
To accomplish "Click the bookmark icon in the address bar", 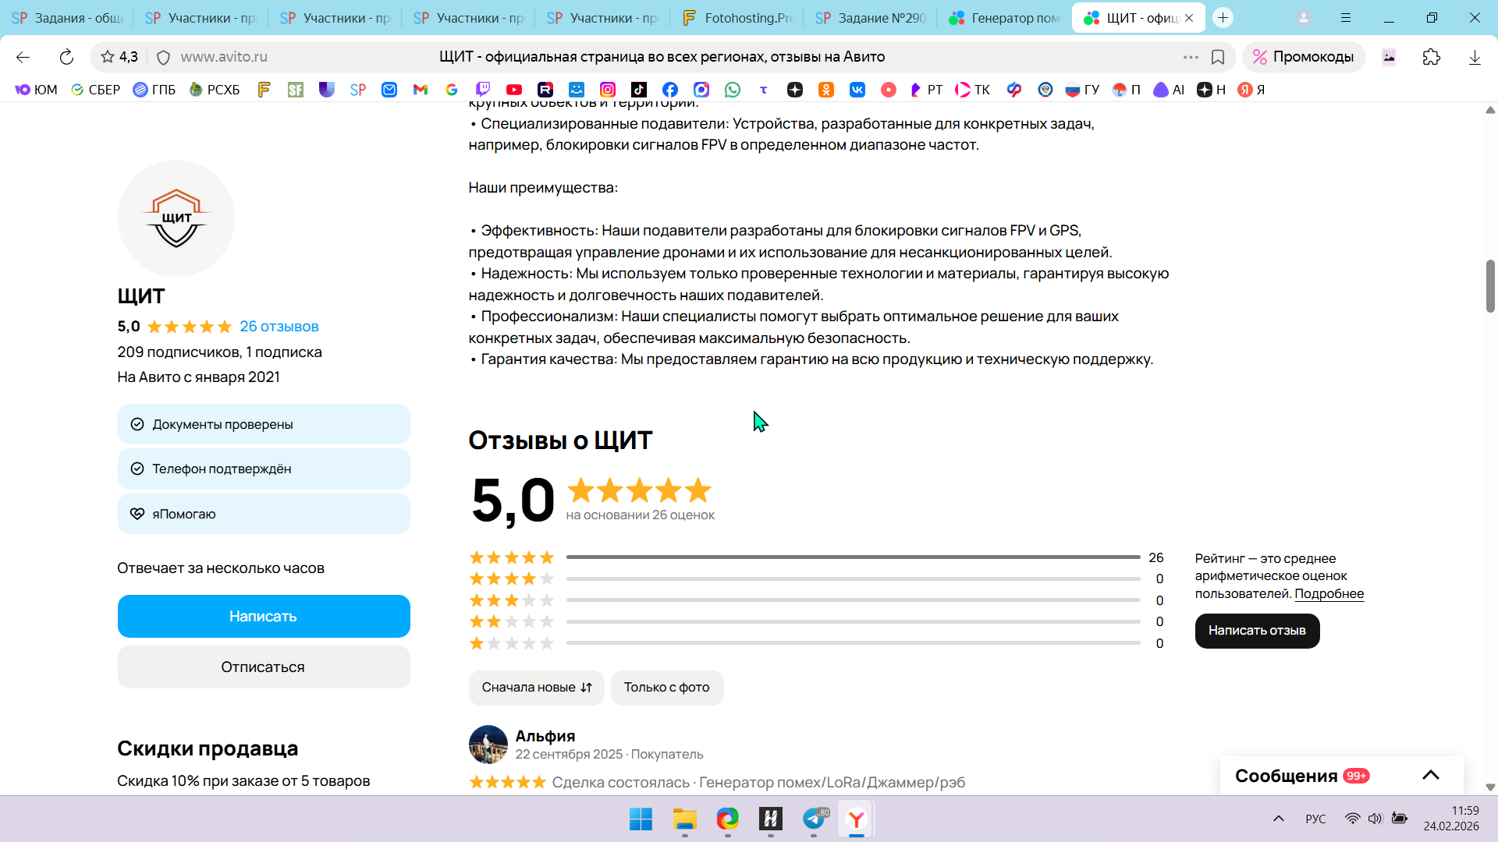I will point(1218,57).
